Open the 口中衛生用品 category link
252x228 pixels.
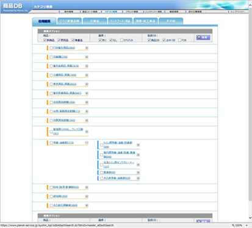pyautogui.click(x=64, y=48)
